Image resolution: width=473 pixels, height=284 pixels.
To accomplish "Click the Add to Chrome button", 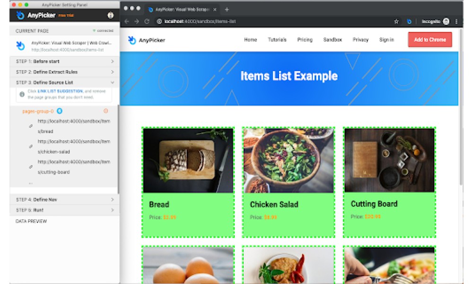I will [430, 40].
